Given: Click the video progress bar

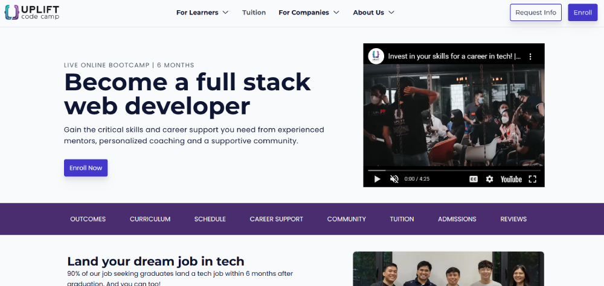Looking at the screenshot, I should (453, 170).
